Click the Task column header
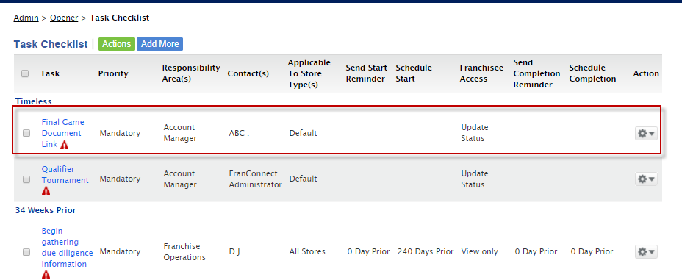 click(x=50, y=73)
